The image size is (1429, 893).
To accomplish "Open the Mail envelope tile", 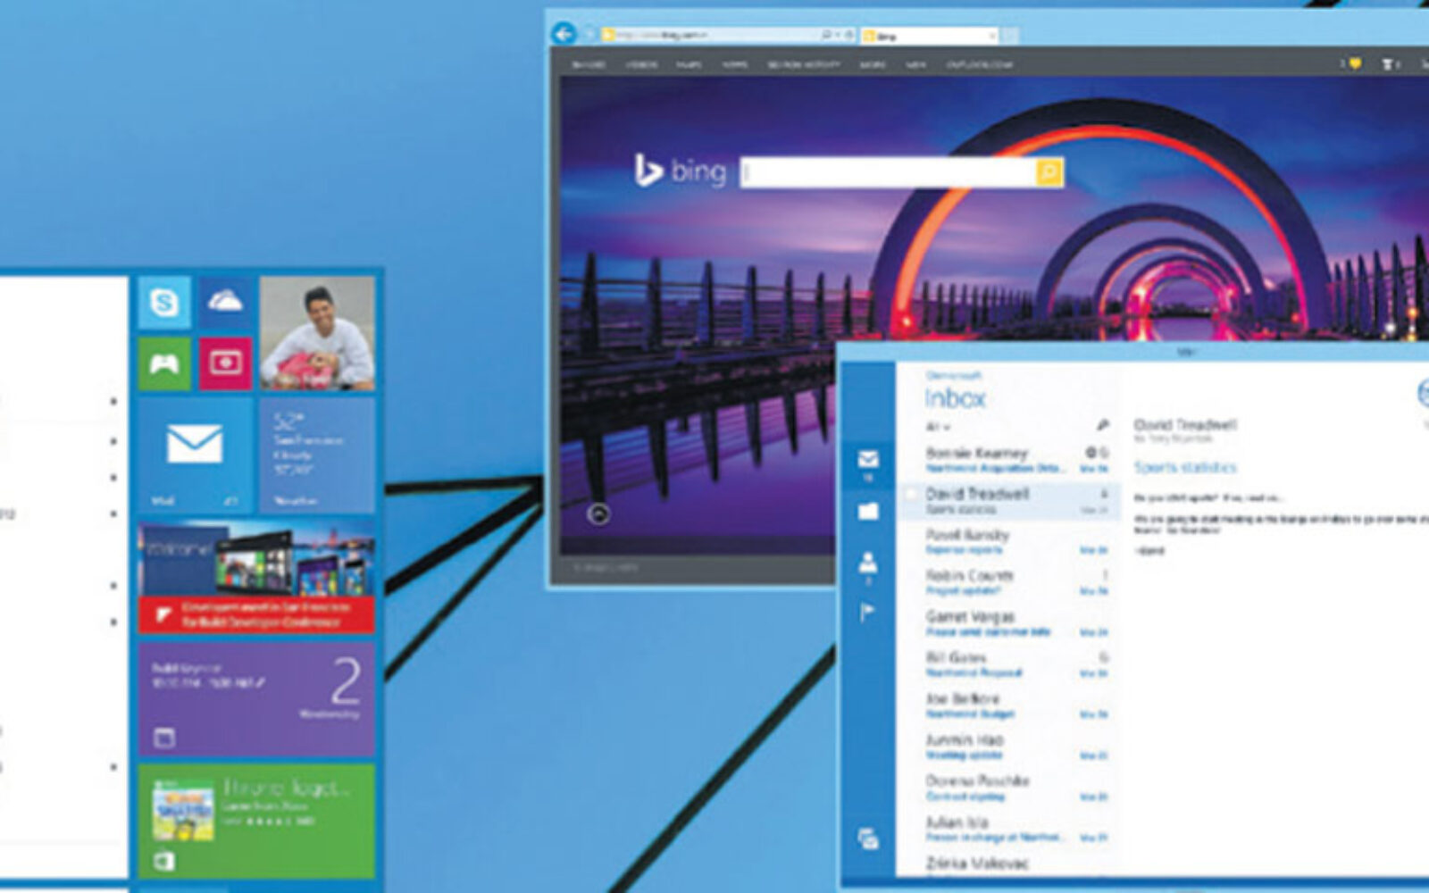I will point(195,454).
